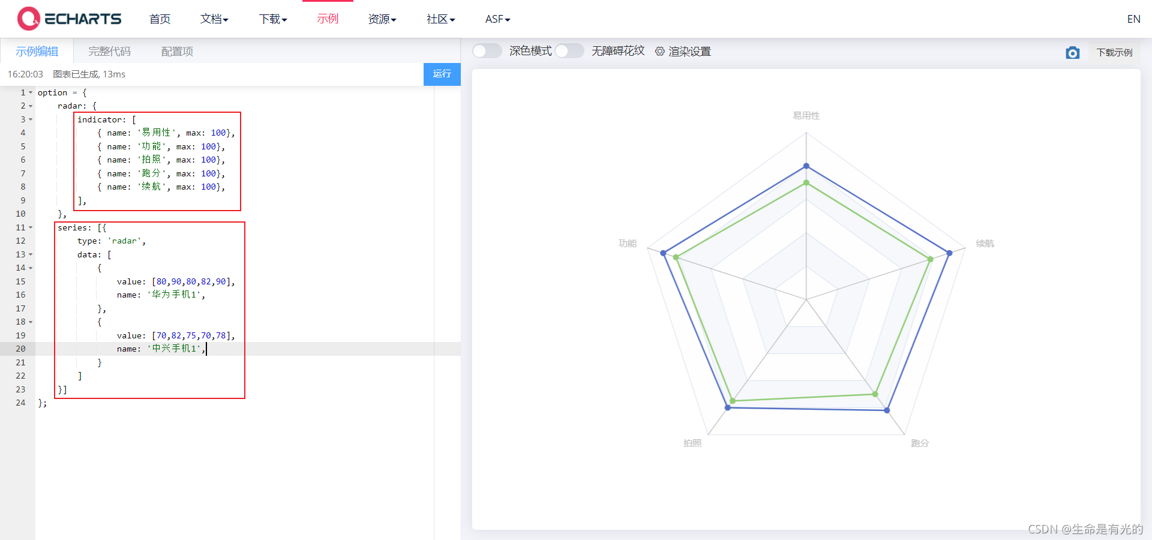
Task: Click the indicator line for '易用性'
Action: (x=166, y=133)
